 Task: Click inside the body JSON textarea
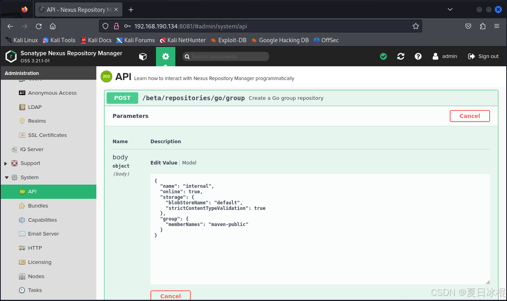click(x=320, y=229)
